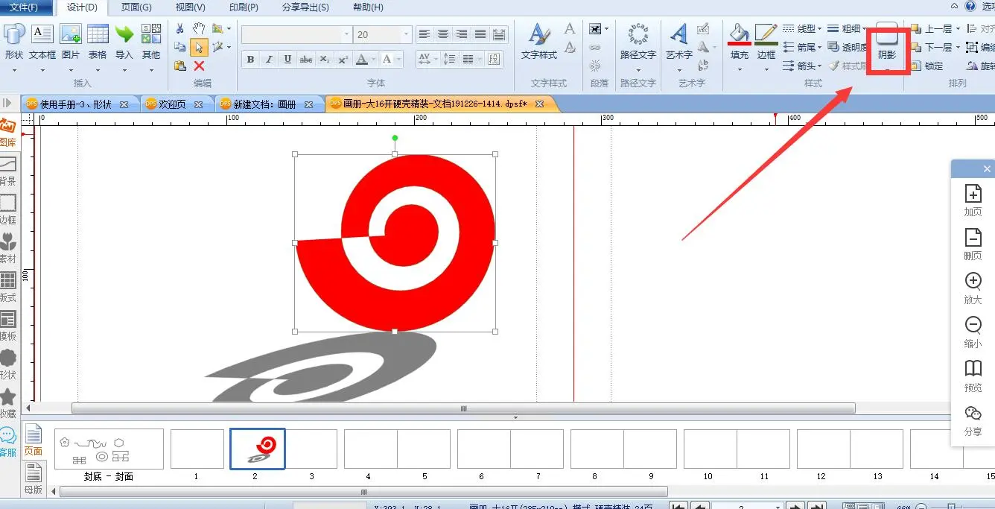Select the hand pan tool
995x509 pixels.
pyautogui.click(x=199, y=28)
